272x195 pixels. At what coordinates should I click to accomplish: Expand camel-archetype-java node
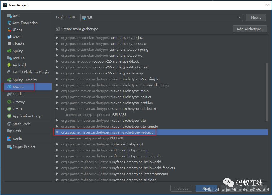coord(57,37)
